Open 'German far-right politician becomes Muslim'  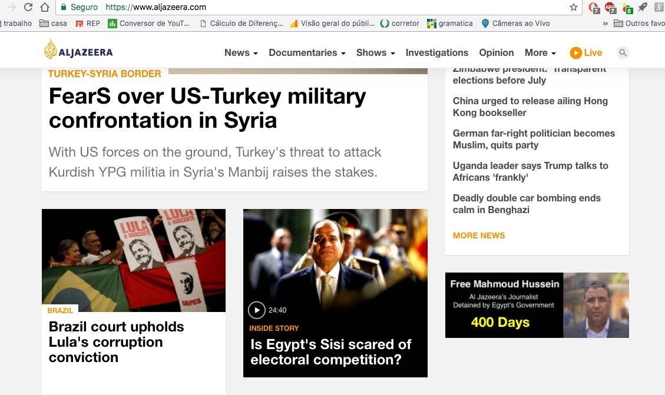click(x=534, y=139)
